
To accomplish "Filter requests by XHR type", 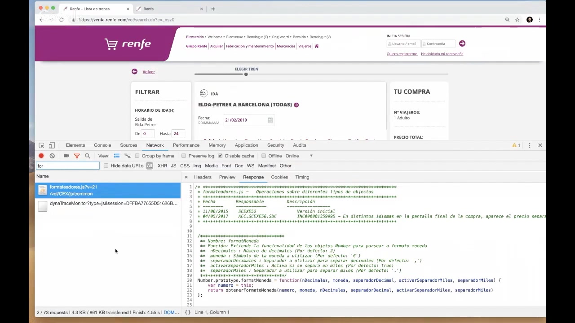I will [x=162, y=166].
